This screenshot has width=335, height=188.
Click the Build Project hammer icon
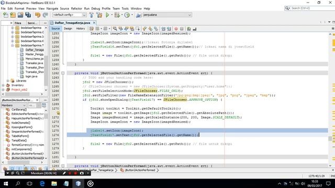click(x=92, y=15)
